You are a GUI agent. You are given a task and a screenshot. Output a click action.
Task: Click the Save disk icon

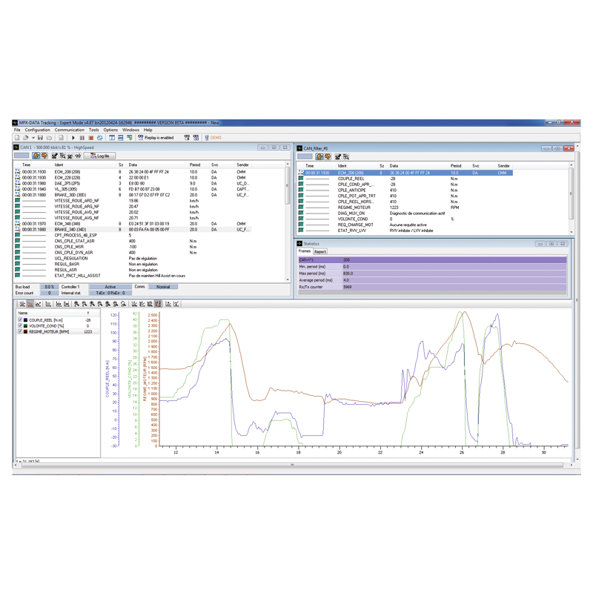41,138
